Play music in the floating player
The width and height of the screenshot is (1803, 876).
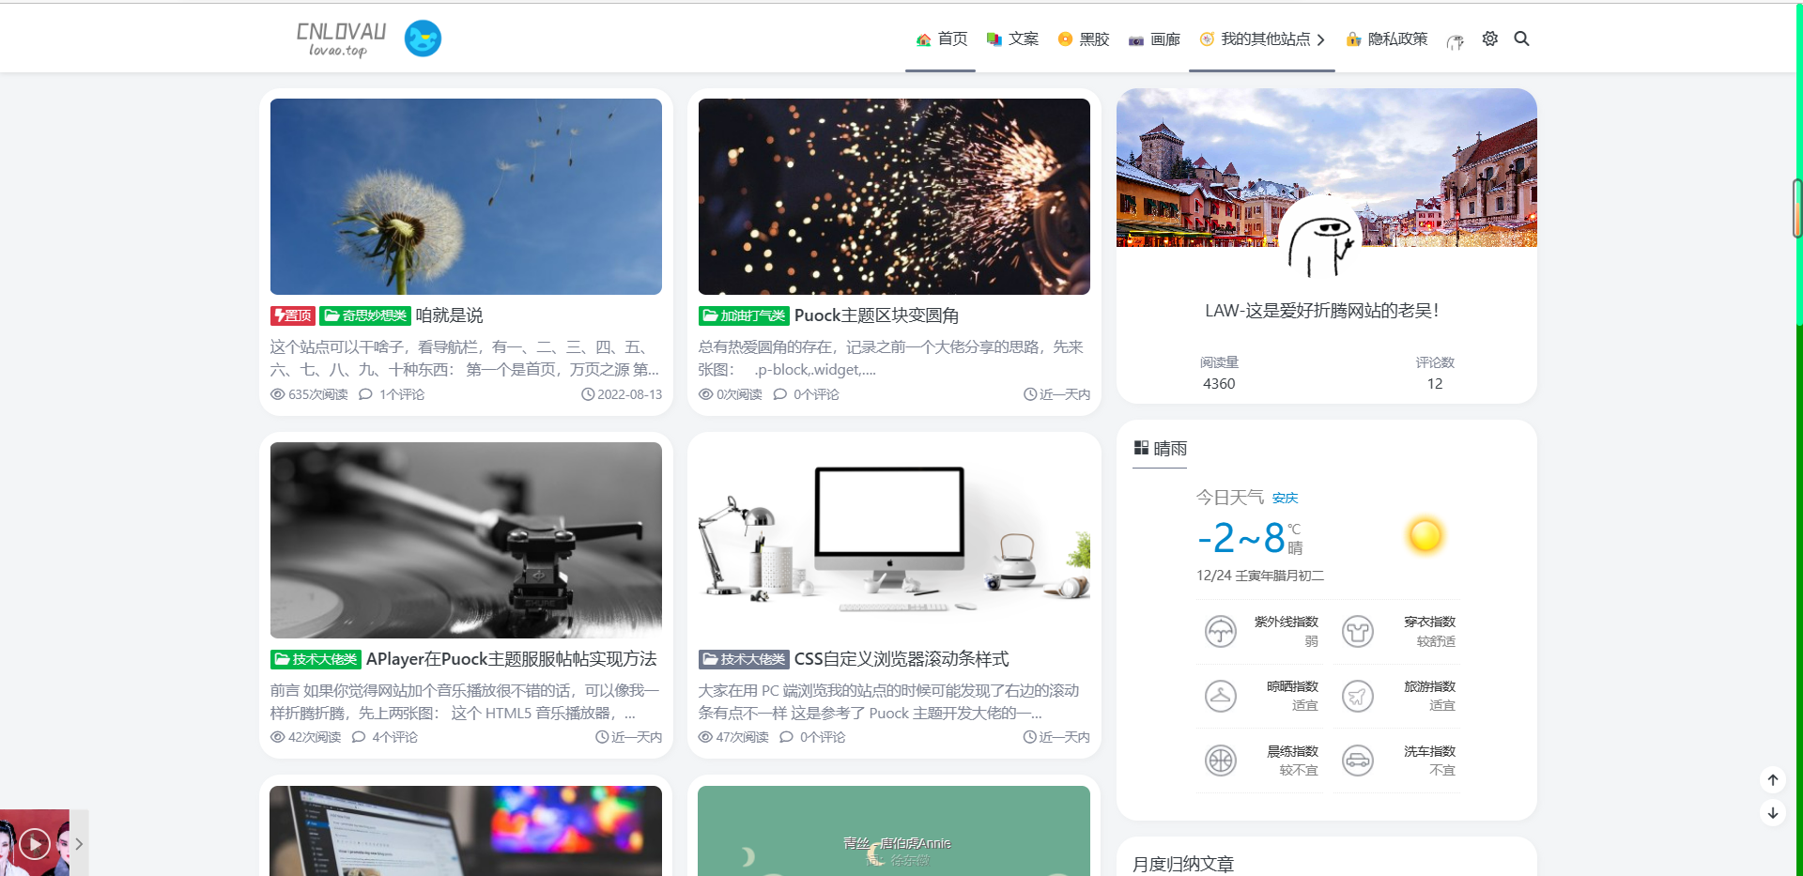tap(35, 843)
